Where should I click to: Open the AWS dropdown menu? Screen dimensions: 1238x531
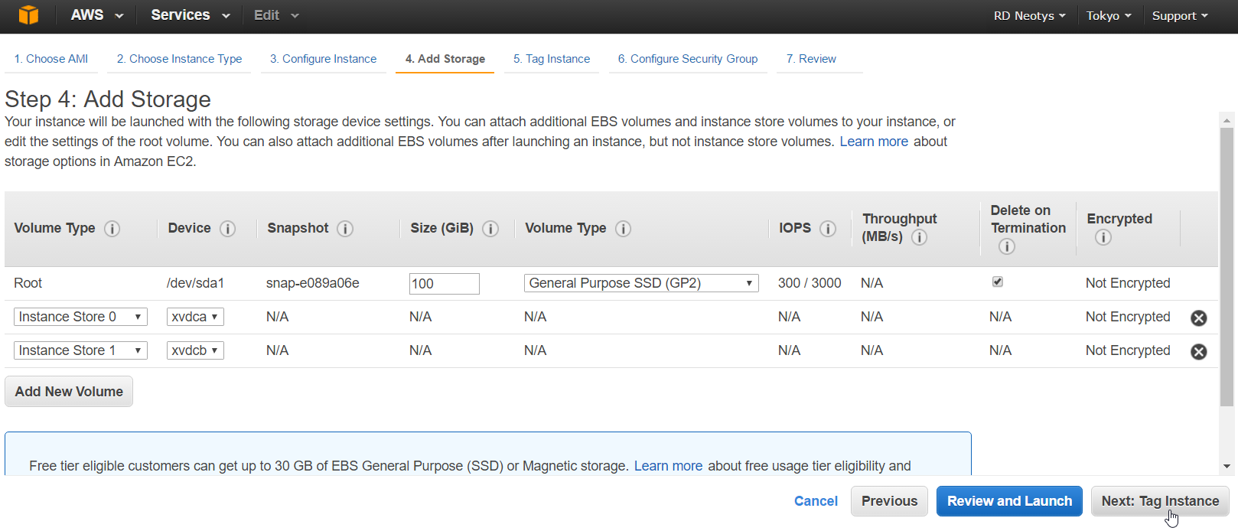click(x=97, y=15)
